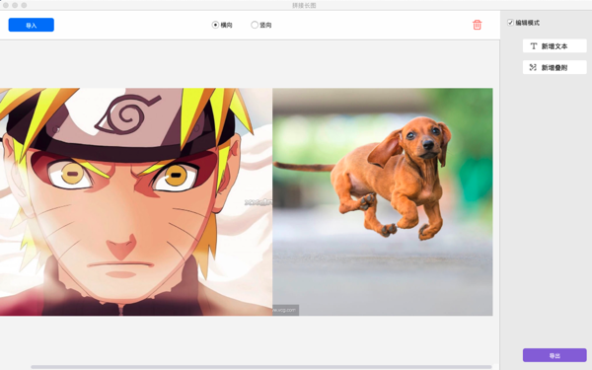Click the 新增文本 add text button
Image resolution: width=592 pixels, height=370 pixels.
click(555, 46)
